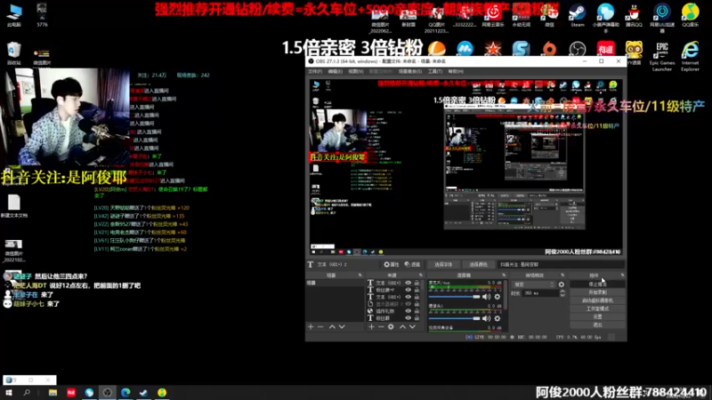Open the OBS Studio desktop shortcut
712x400 pixels.
pos(578,49)
